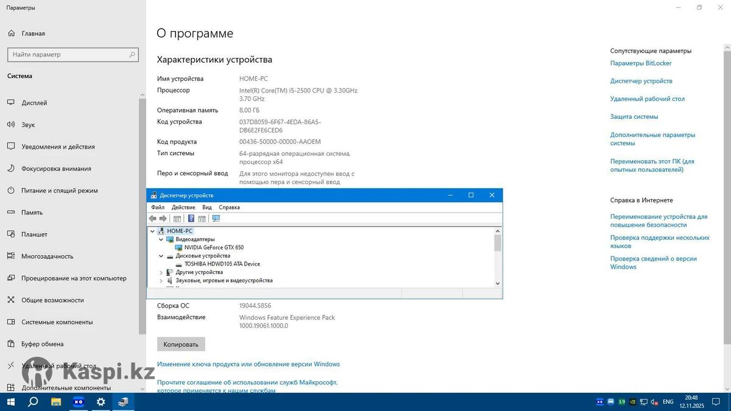Collapse the Видеоадаптеры tree node
The height and width of the screenshot is (411, 731).
point(161,239)
